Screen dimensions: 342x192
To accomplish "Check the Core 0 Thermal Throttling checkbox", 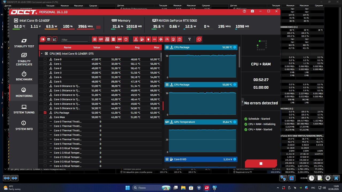I will 45,122.
